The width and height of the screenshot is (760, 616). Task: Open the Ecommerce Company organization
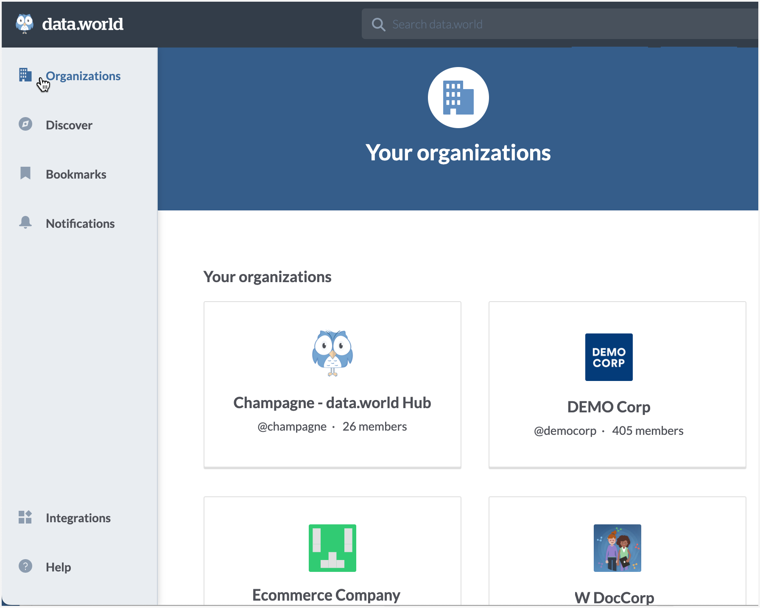tap(326, 595)
